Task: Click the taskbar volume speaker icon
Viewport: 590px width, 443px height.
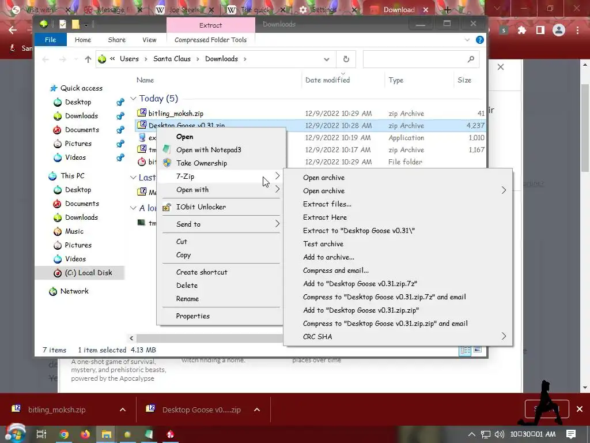Action: tap(499, 434)
